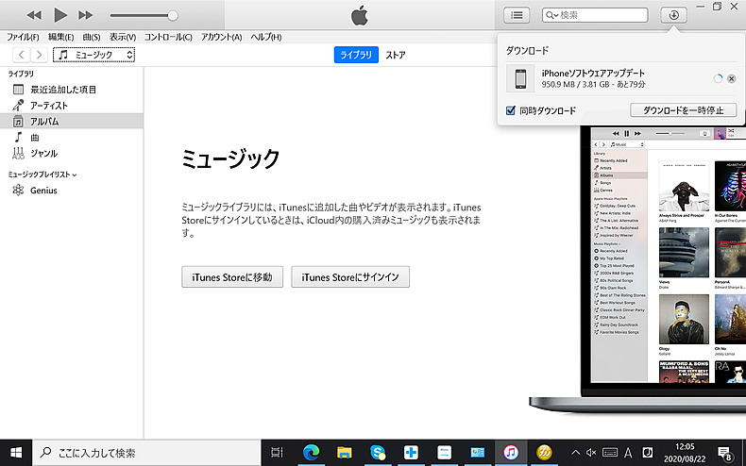This screenshot has height=466, width=746.
Task: Select 曲 in the sidebar
Action: pyautogui.click(x=72, y=138)
